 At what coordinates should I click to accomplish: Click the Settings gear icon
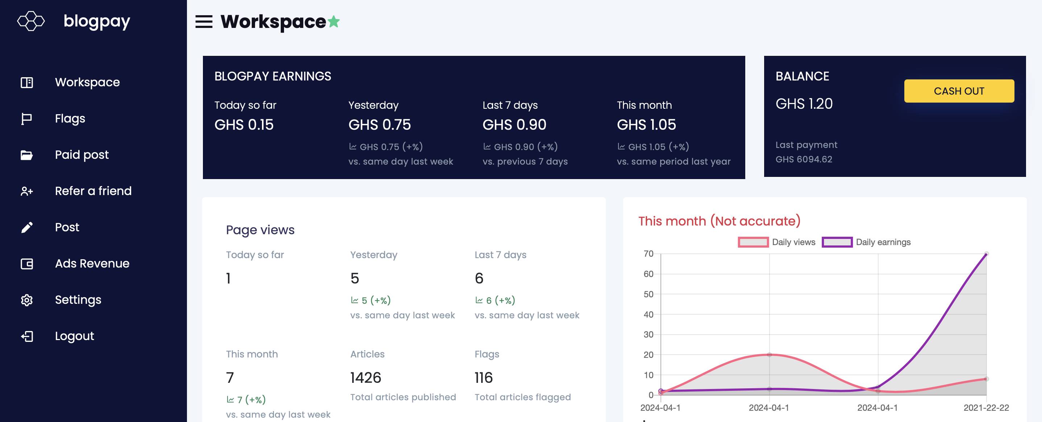pyautogui.click(x=27, y=300)
